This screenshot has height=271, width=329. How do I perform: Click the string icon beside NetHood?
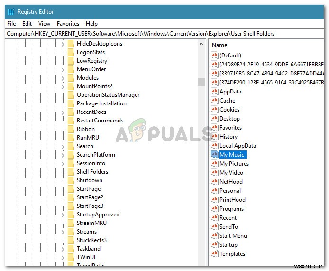tap(214, 181)
